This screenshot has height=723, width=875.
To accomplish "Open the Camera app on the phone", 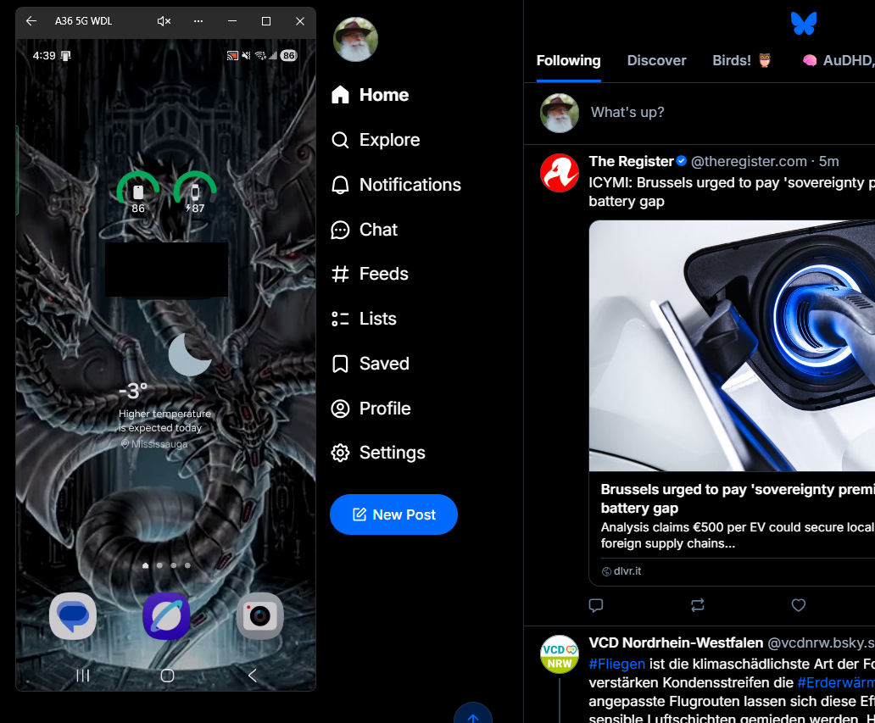I will click(259, 615).
